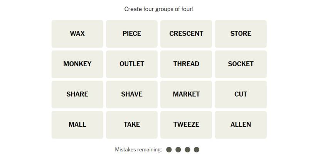Pick the CUT tile

pos(241,94)
